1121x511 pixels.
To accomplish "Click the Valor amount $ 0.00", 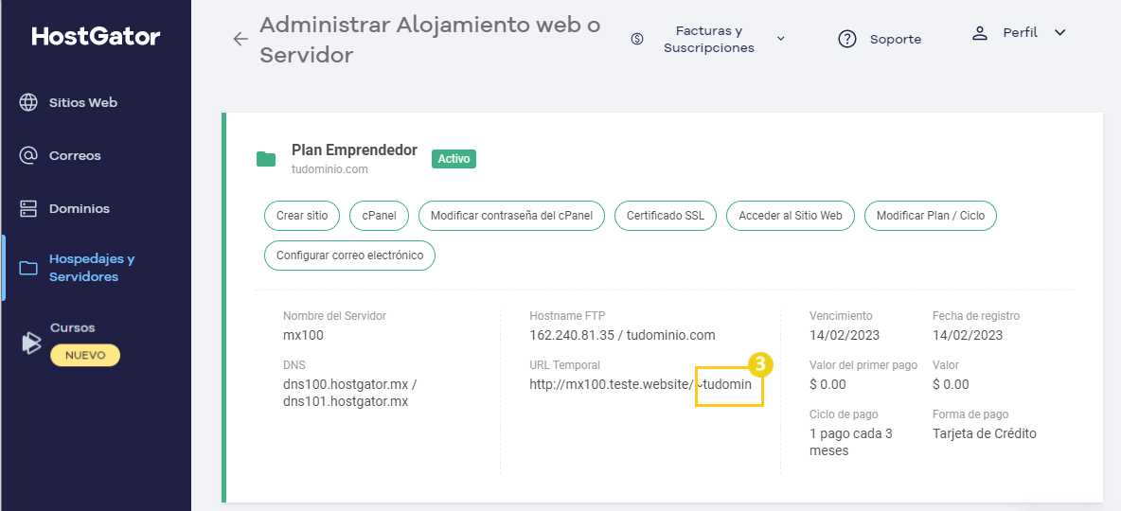I will [x=951, y=384].
